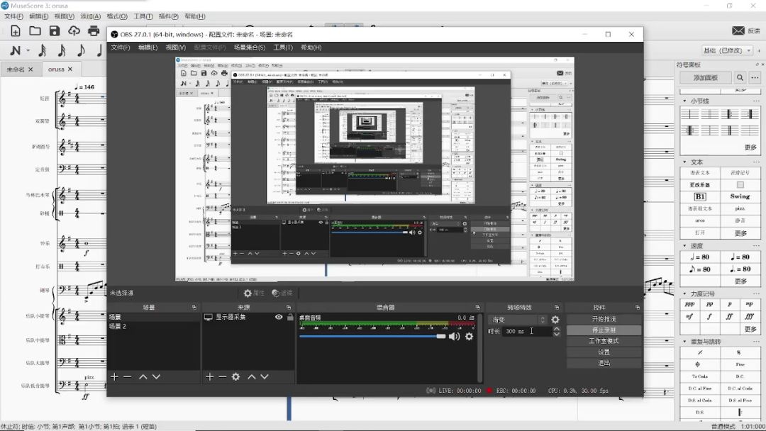The image size is (766, 431).
Task: Toggle eighth note duration in MuseScore
Action: point(81,50)
